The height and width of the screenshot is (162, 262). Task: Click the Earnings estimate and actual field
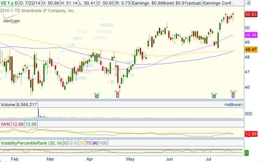166,3
